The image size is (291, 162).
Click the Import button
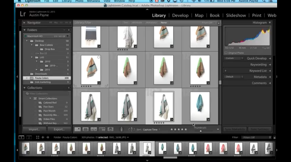(x=34, y=129)
